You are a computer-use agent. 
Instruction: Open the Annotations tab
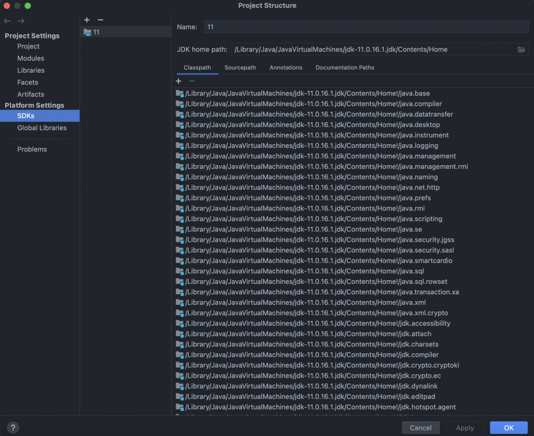click(286, 67)
